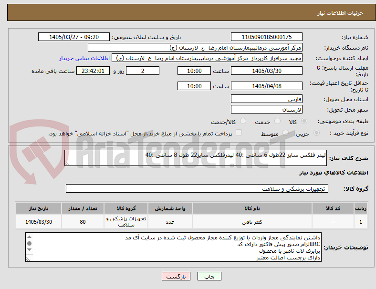Click the delivery city field لارستان

click(x=266, y=110)
